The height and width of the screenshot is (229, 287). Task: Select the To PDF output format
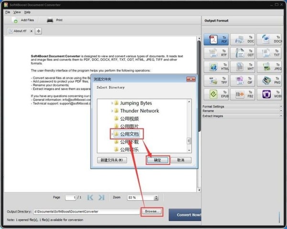pos(217,40)
